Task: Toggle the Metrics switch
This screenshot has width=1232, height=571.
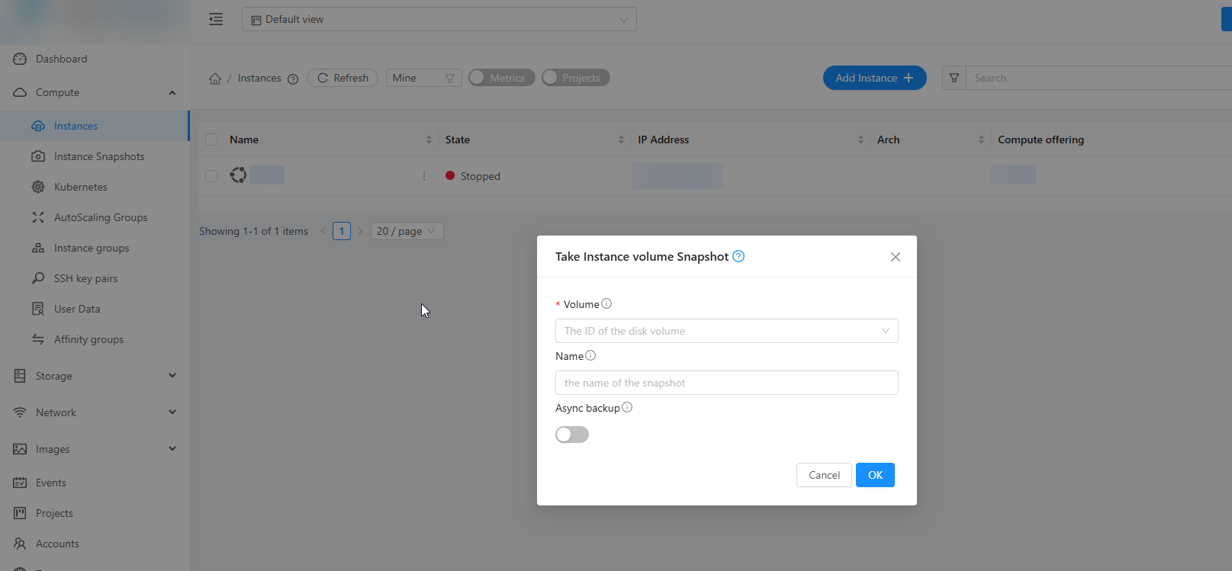Action: pos(501,78)
